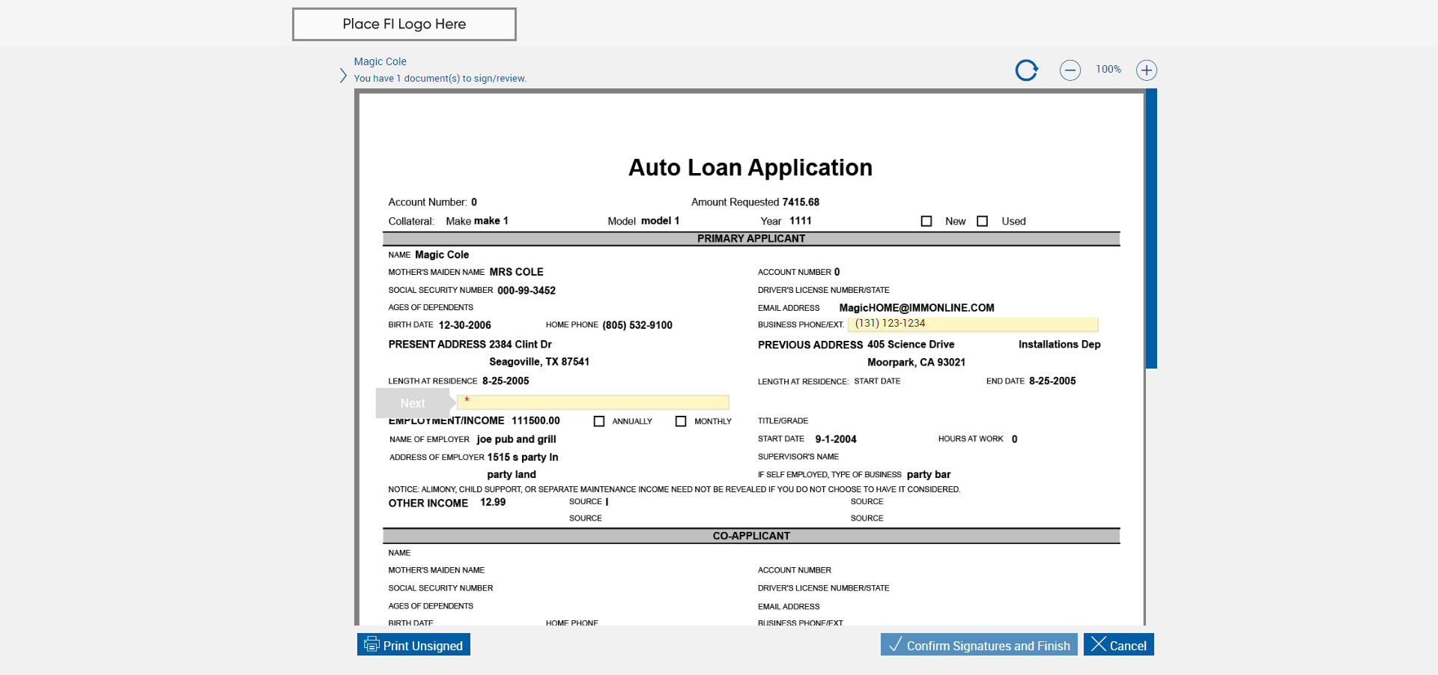Click the Magic Cole name link

[x=380, y=61]
